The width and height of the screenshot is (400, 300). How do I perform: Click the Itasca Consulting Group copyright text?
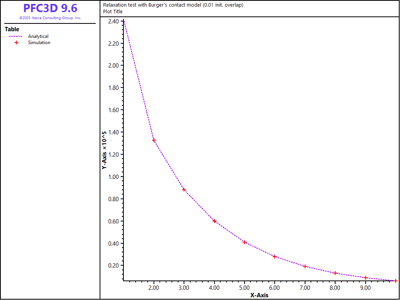(50, 18)
